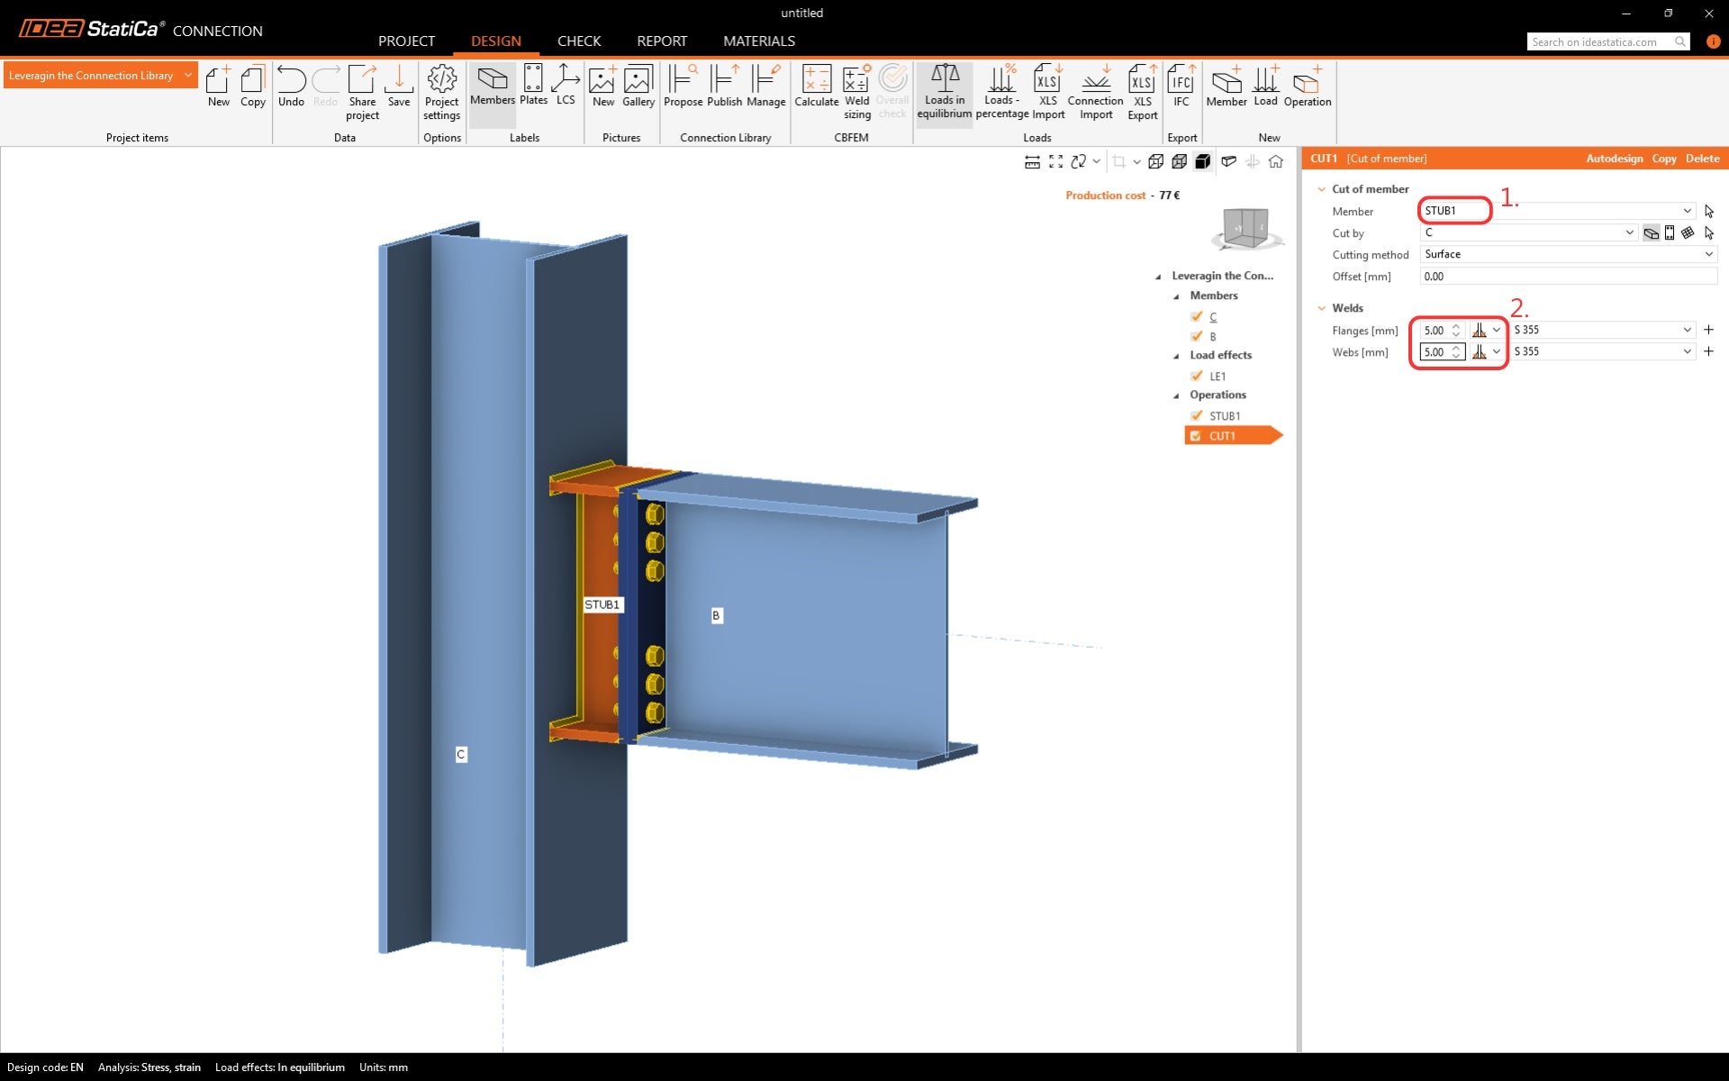Open flange weld material S 355 dropdown
The height and width of the screenshot is (1081, 1729).
coord(1602,330)
